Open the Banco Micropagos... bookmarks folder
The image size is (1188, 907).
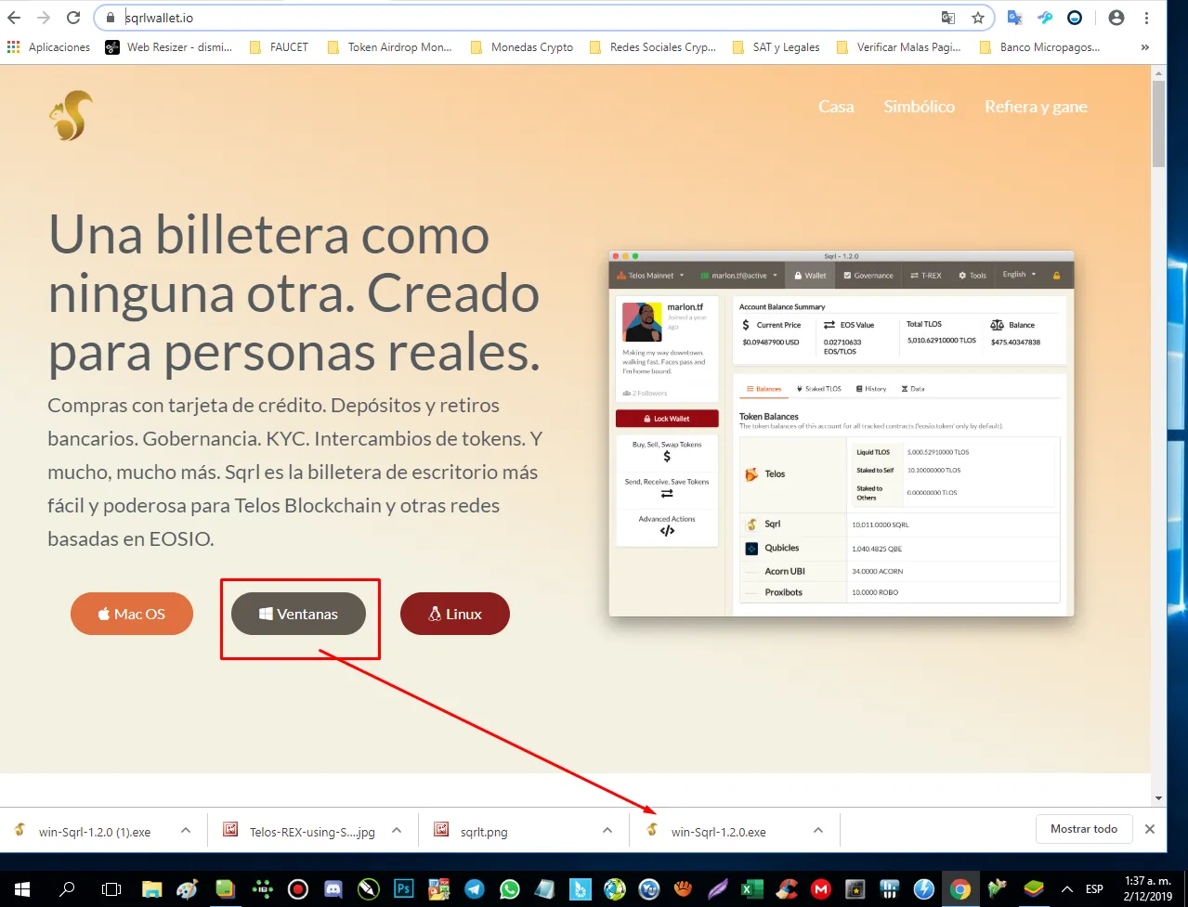click(1040, 47)
